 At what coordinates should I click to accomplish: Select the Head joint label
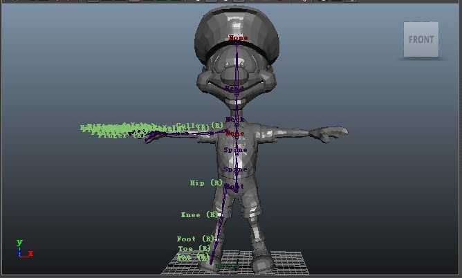[234, 88]
